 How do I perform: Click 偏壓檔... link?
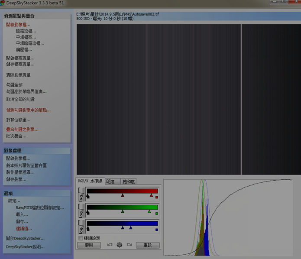24,49
